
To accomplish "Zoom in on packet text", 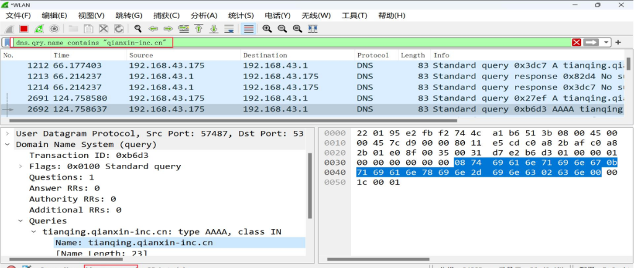I will (267, 28).
